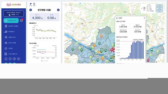Open the Seoul Vision 2030 gauge icon

pyautogui.click(x=6, y=37)
